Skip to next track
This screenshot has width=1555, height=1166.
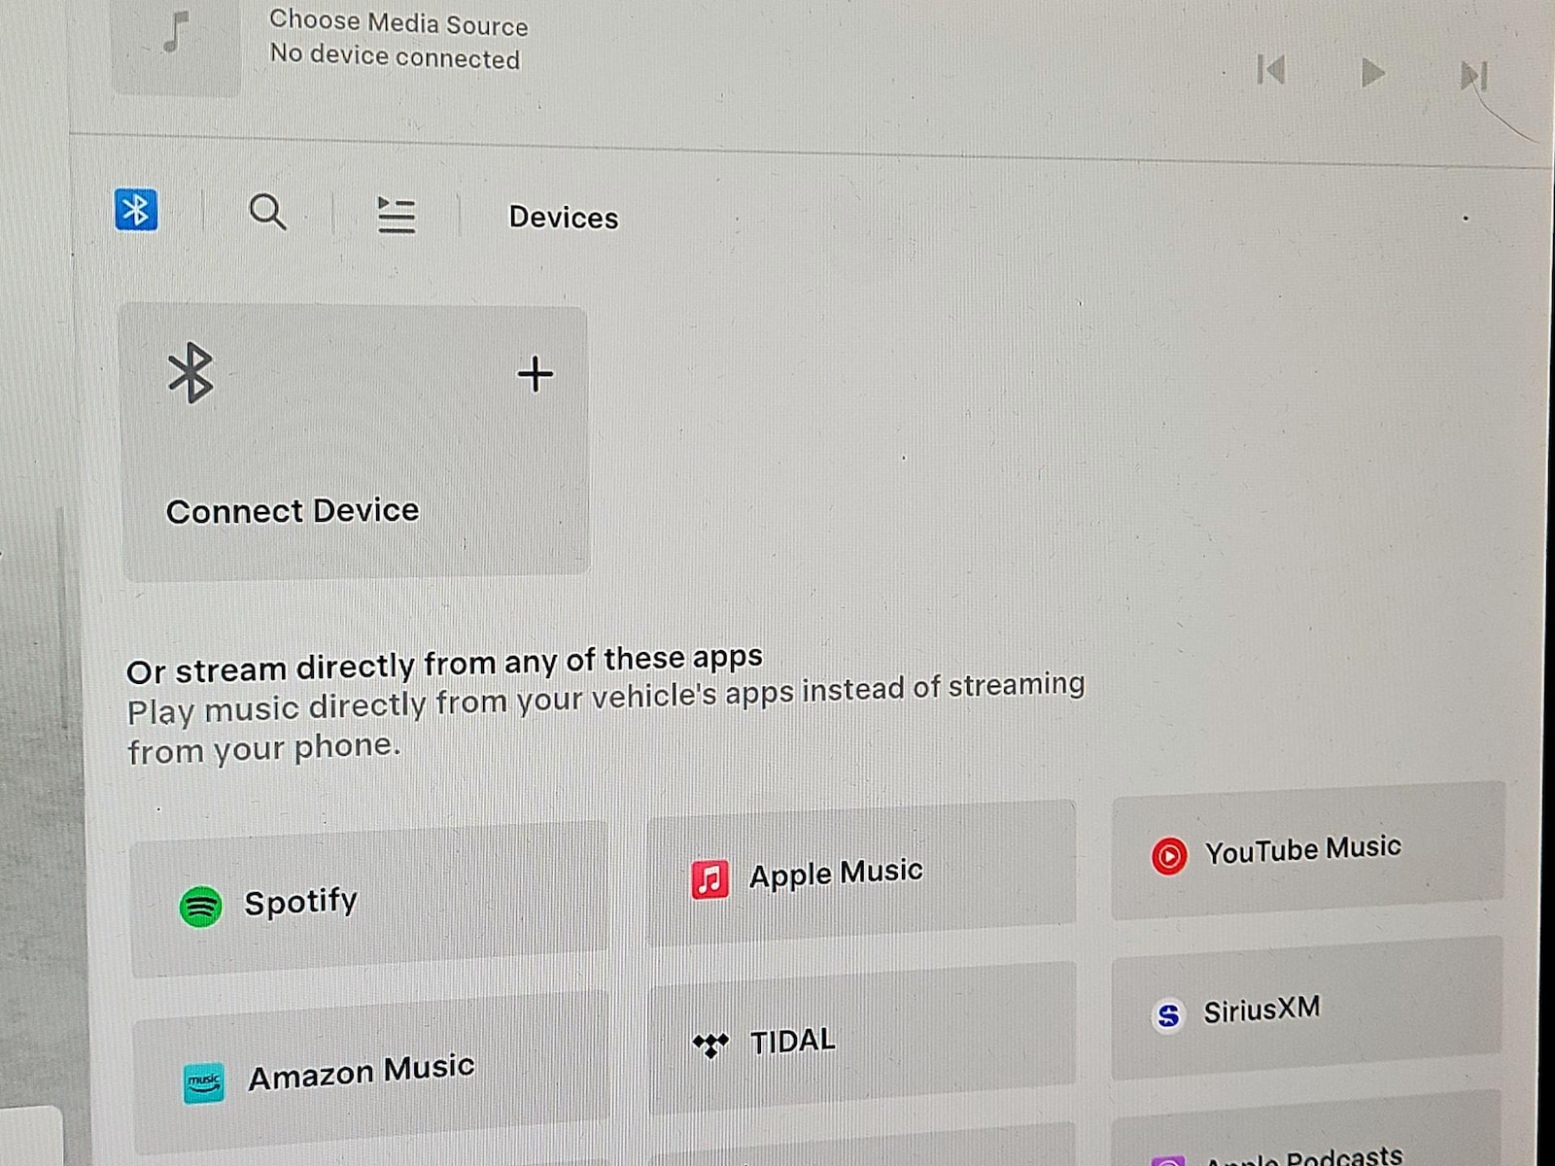coord(1473,76)
